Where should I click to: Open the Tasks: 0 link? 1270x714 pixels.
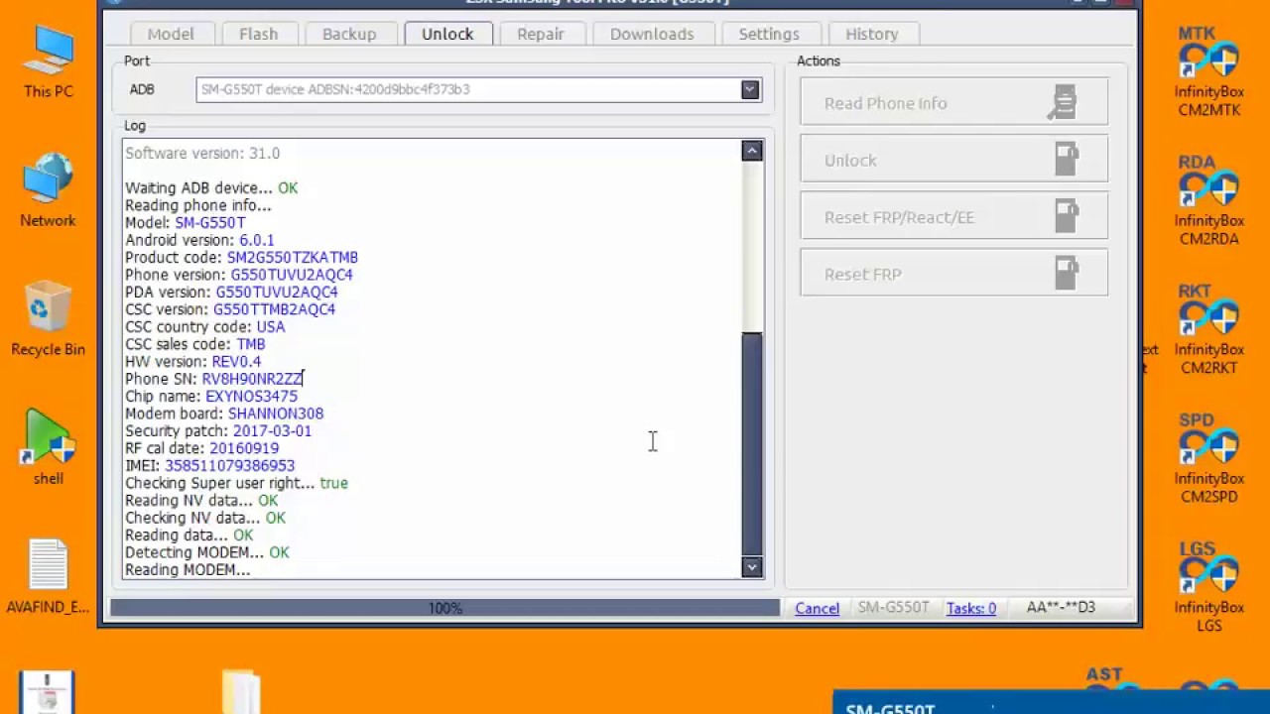971,608
